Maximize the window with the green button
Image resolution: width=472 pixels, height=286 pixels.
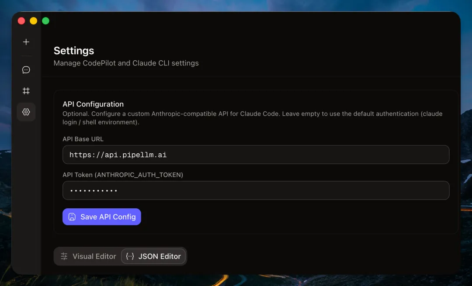45,21
